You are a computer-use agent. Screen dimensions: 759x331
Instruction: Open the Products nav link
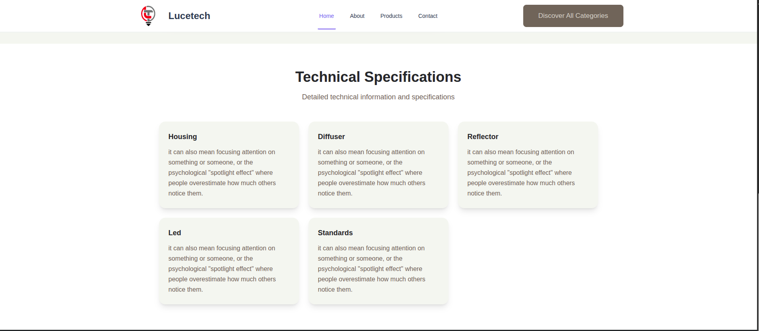391,16
